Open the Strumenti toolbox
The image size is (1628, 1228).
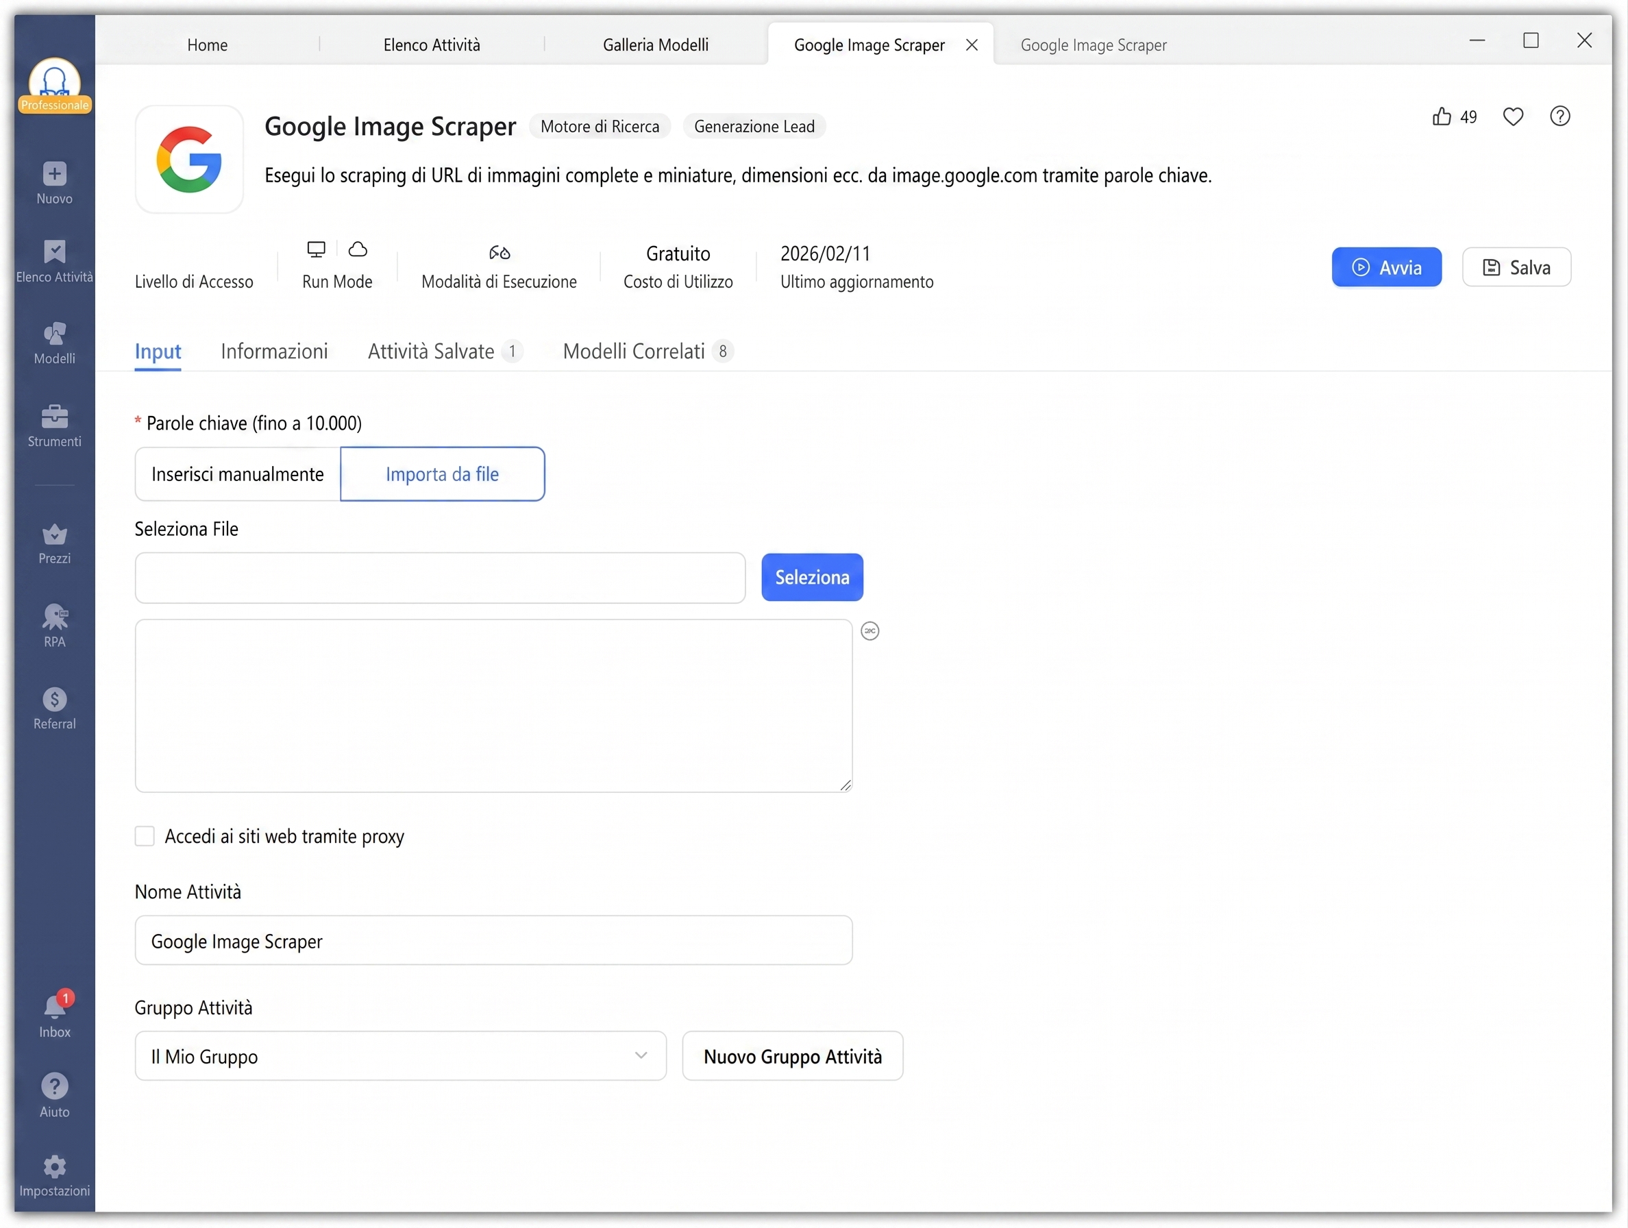tap(54, 426)
